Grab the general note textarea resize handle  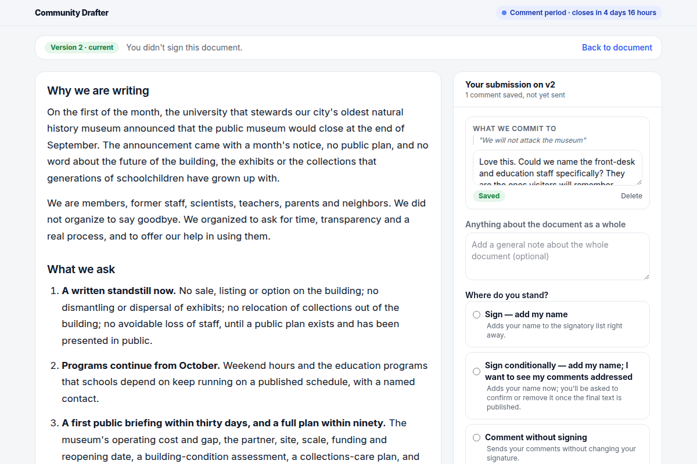click(646, 276)
